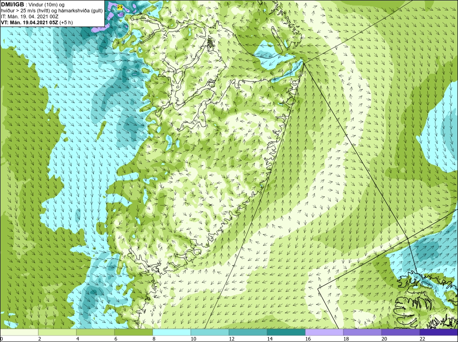Click the 'VT: Mán. 19.04.2021 05Z' line

coord(29,22)
